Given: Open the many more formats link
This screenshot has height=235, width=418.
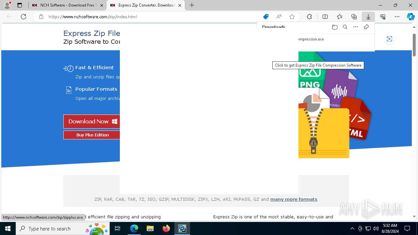Looking at the screenshot, I should click(x=294, y=199).
